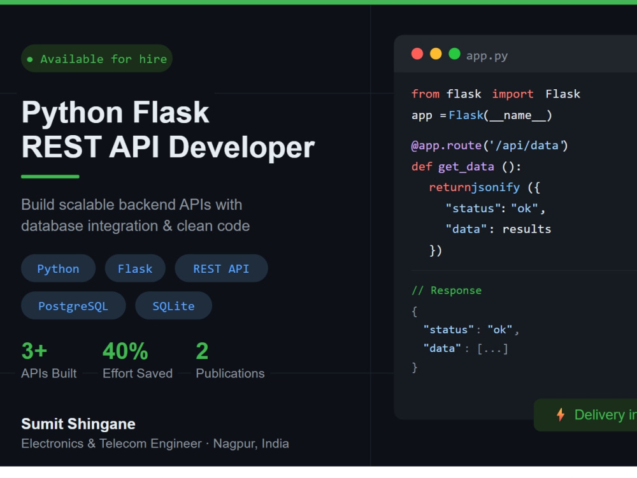Select the PostgreSQL skill tag
Image resolution: width=637 pixels, height=478 pixels.
click(73, 306)
